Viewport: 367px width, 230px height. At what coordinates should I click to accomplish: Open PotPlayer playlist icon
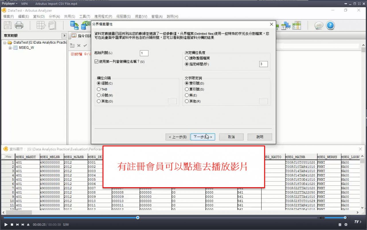[340, 225]
